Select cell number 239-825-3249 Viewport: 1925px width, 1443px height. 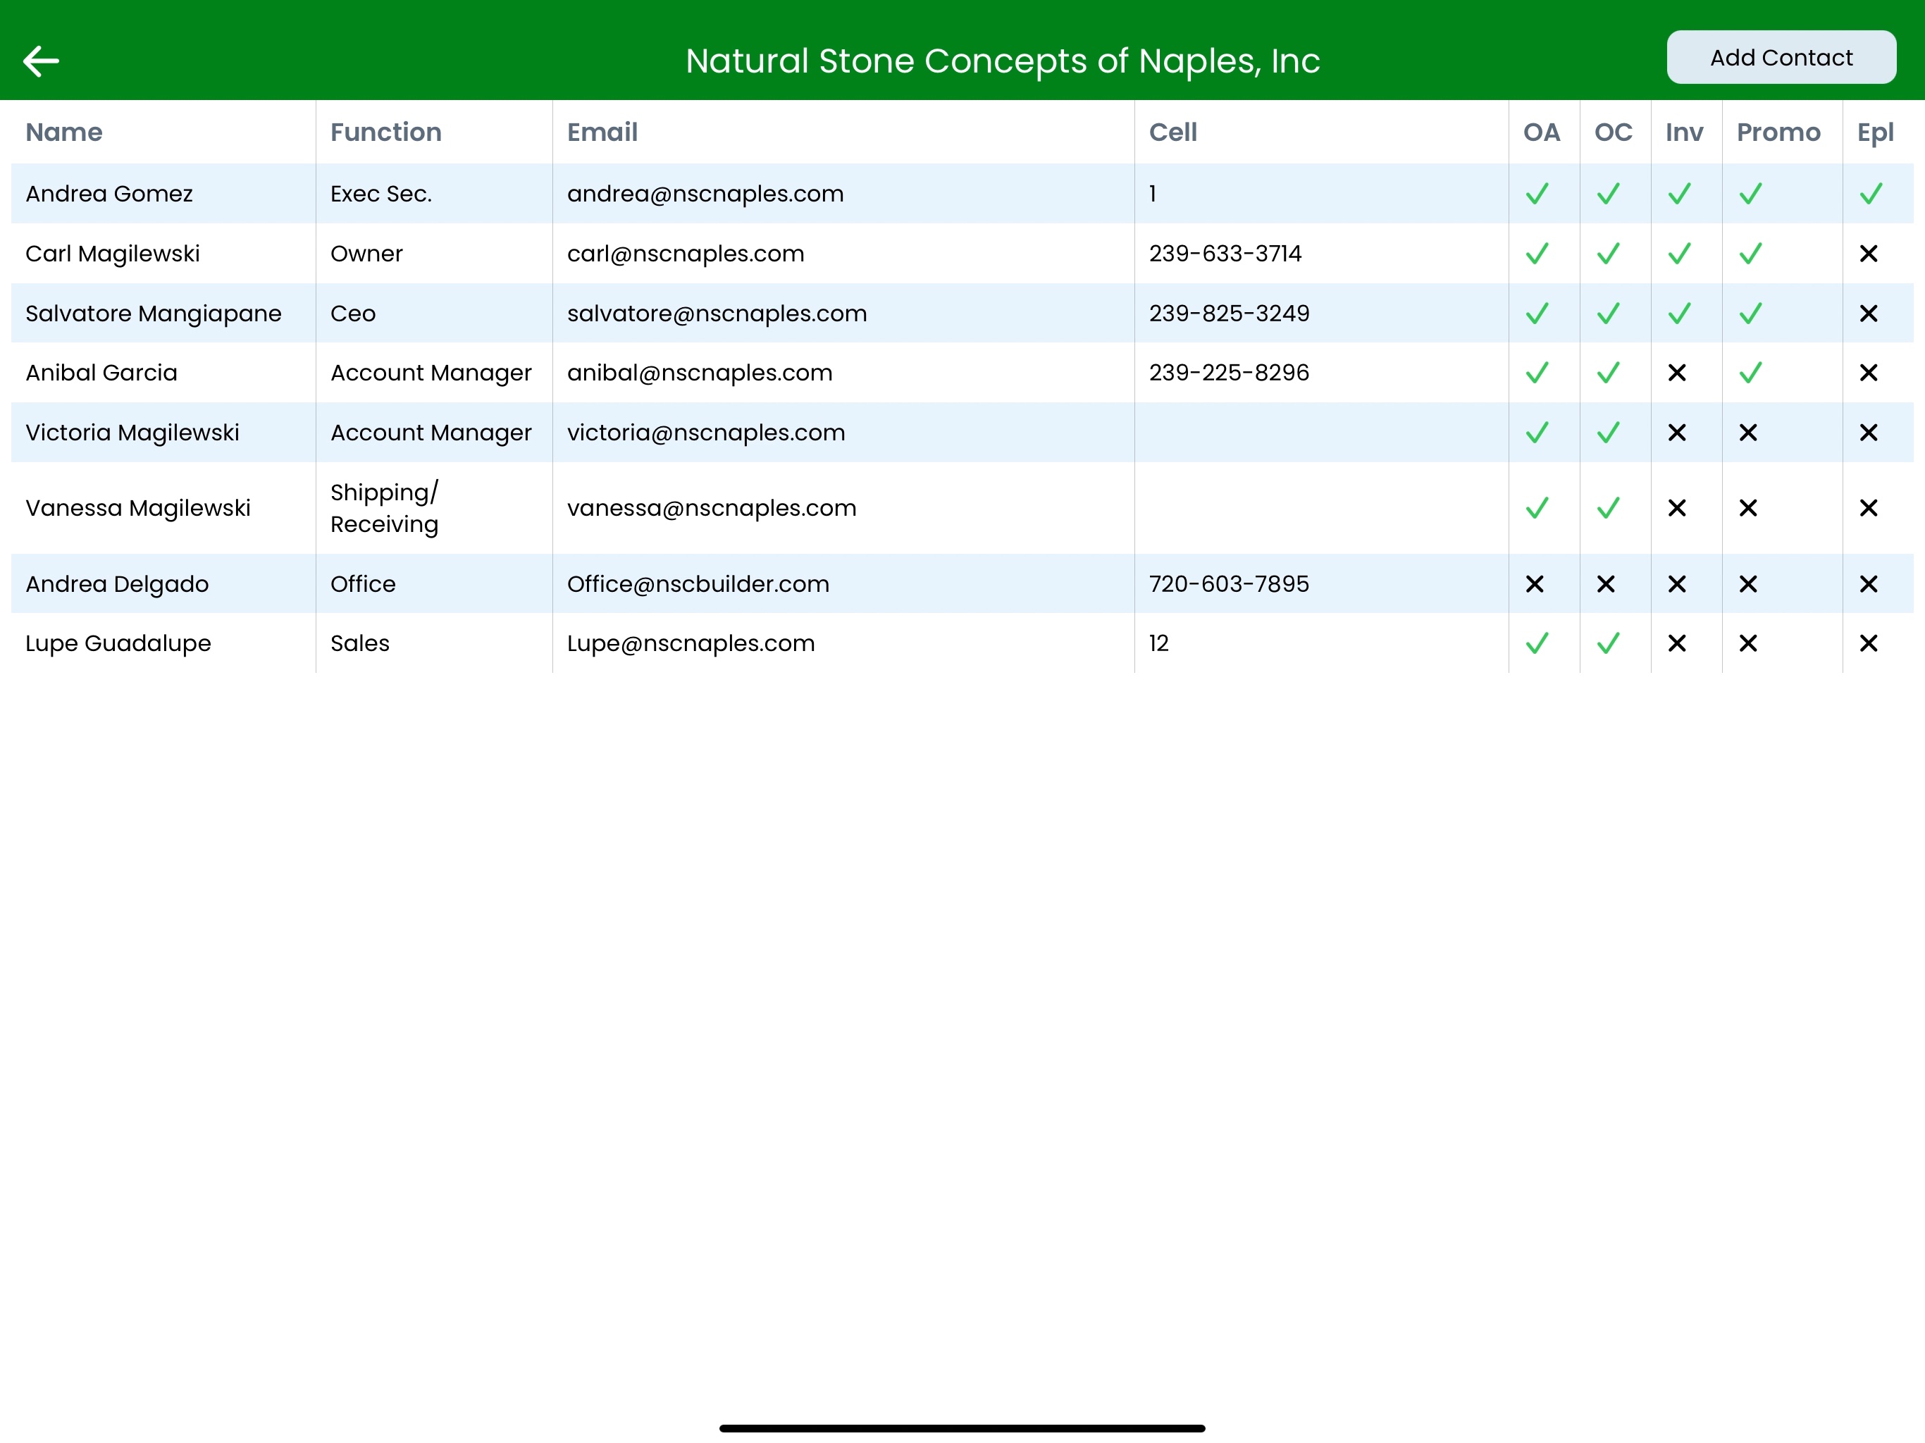(1229, 314)
